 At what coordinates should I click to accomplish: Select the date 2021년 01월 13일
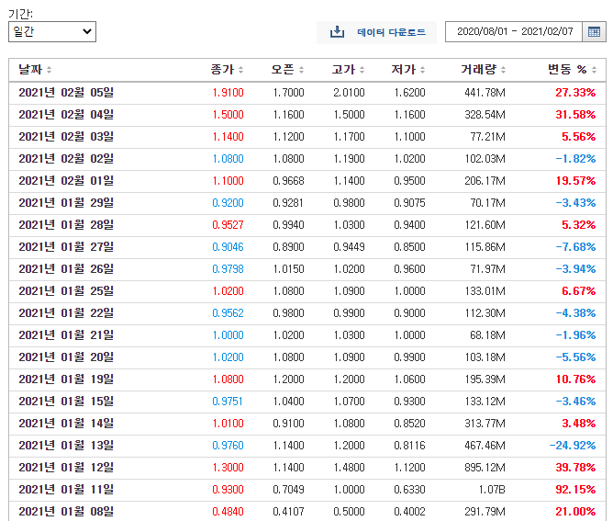66,446
